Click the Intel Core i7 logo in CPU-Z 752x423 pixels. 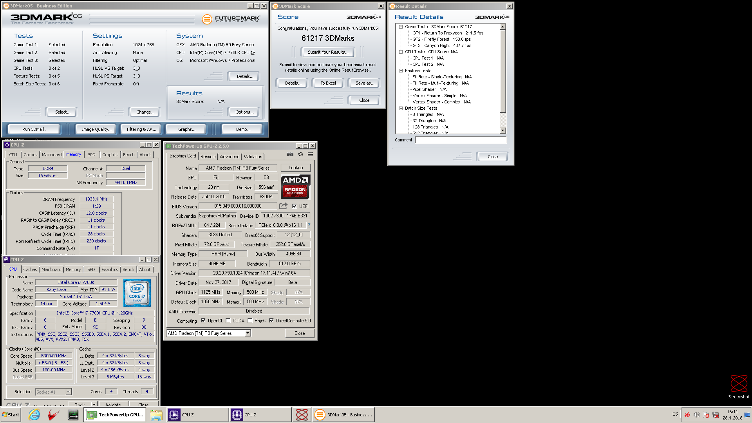tap(137, 293)
